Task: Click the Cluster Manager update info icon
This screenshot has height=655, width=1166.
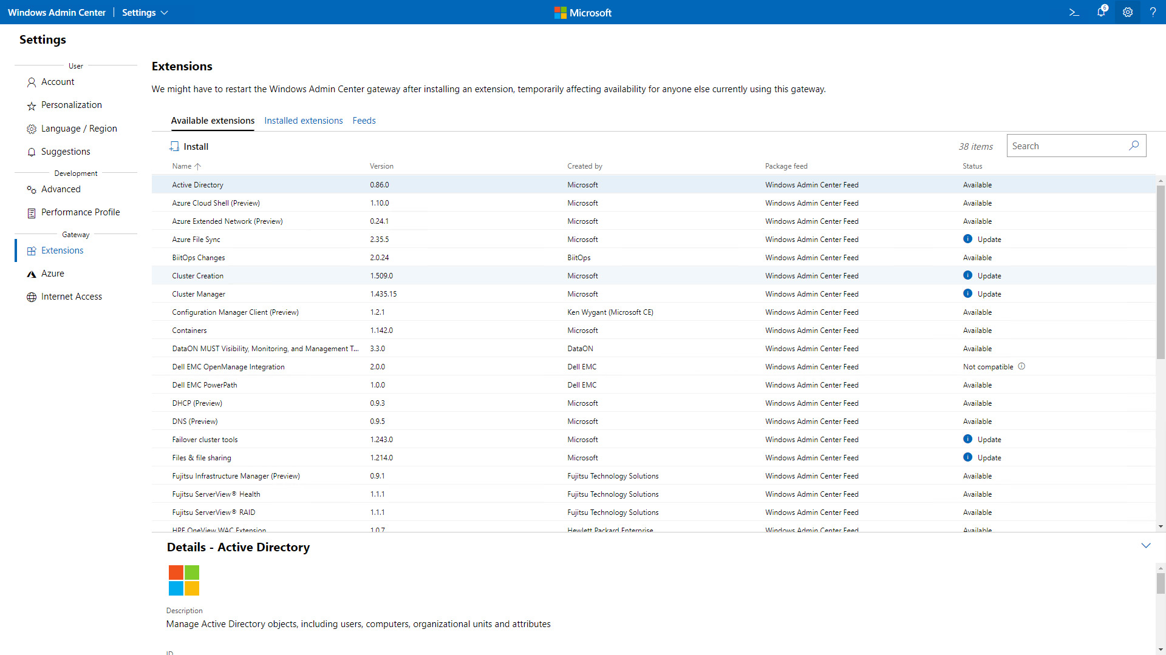Action: pyautogui.click(x=968, y=294)
